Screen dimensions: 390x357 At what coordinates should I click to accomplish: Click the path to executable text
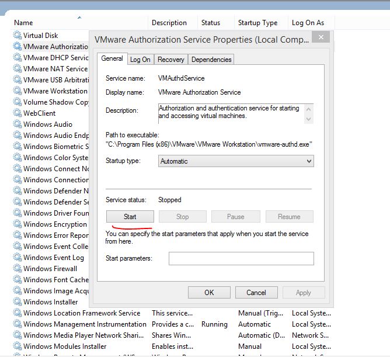pyautogui.click(x=208, y=144)
